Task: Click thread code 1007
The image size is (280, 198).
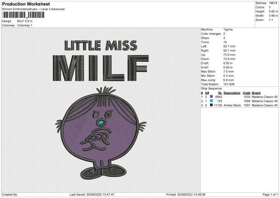Action: click(x=247, y=105)
